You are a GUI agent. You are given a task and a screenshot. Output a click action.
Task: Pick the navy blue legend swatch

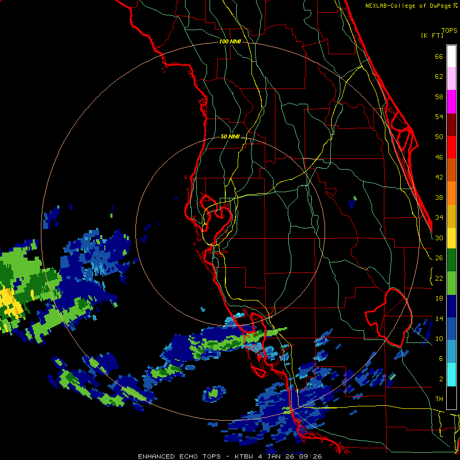click(x=451, y=306)
